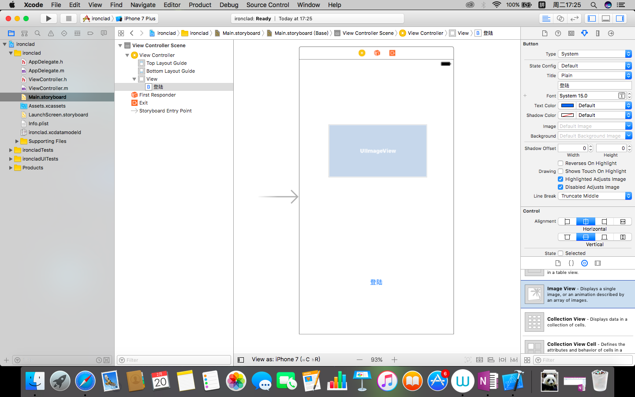Screen dimensions: 635x397
Task: Open the Find navigator
Action: (x=38, y=33)
